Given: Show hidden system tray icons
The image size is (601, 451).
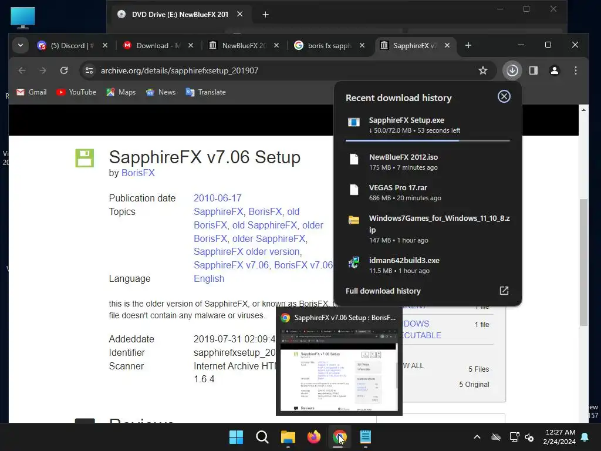Looking at the screenshot, I should (477, 437).
